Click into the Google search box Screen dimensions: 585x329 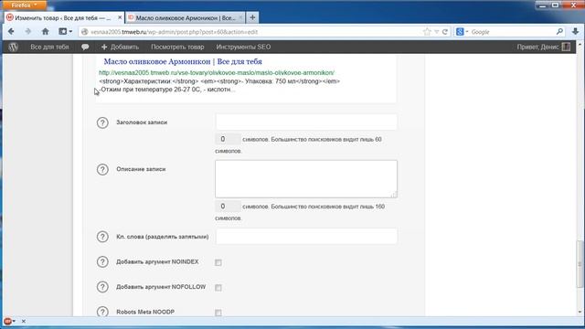512,32
